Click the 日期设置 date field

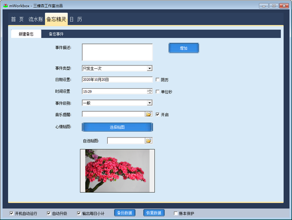click(117, 80)
